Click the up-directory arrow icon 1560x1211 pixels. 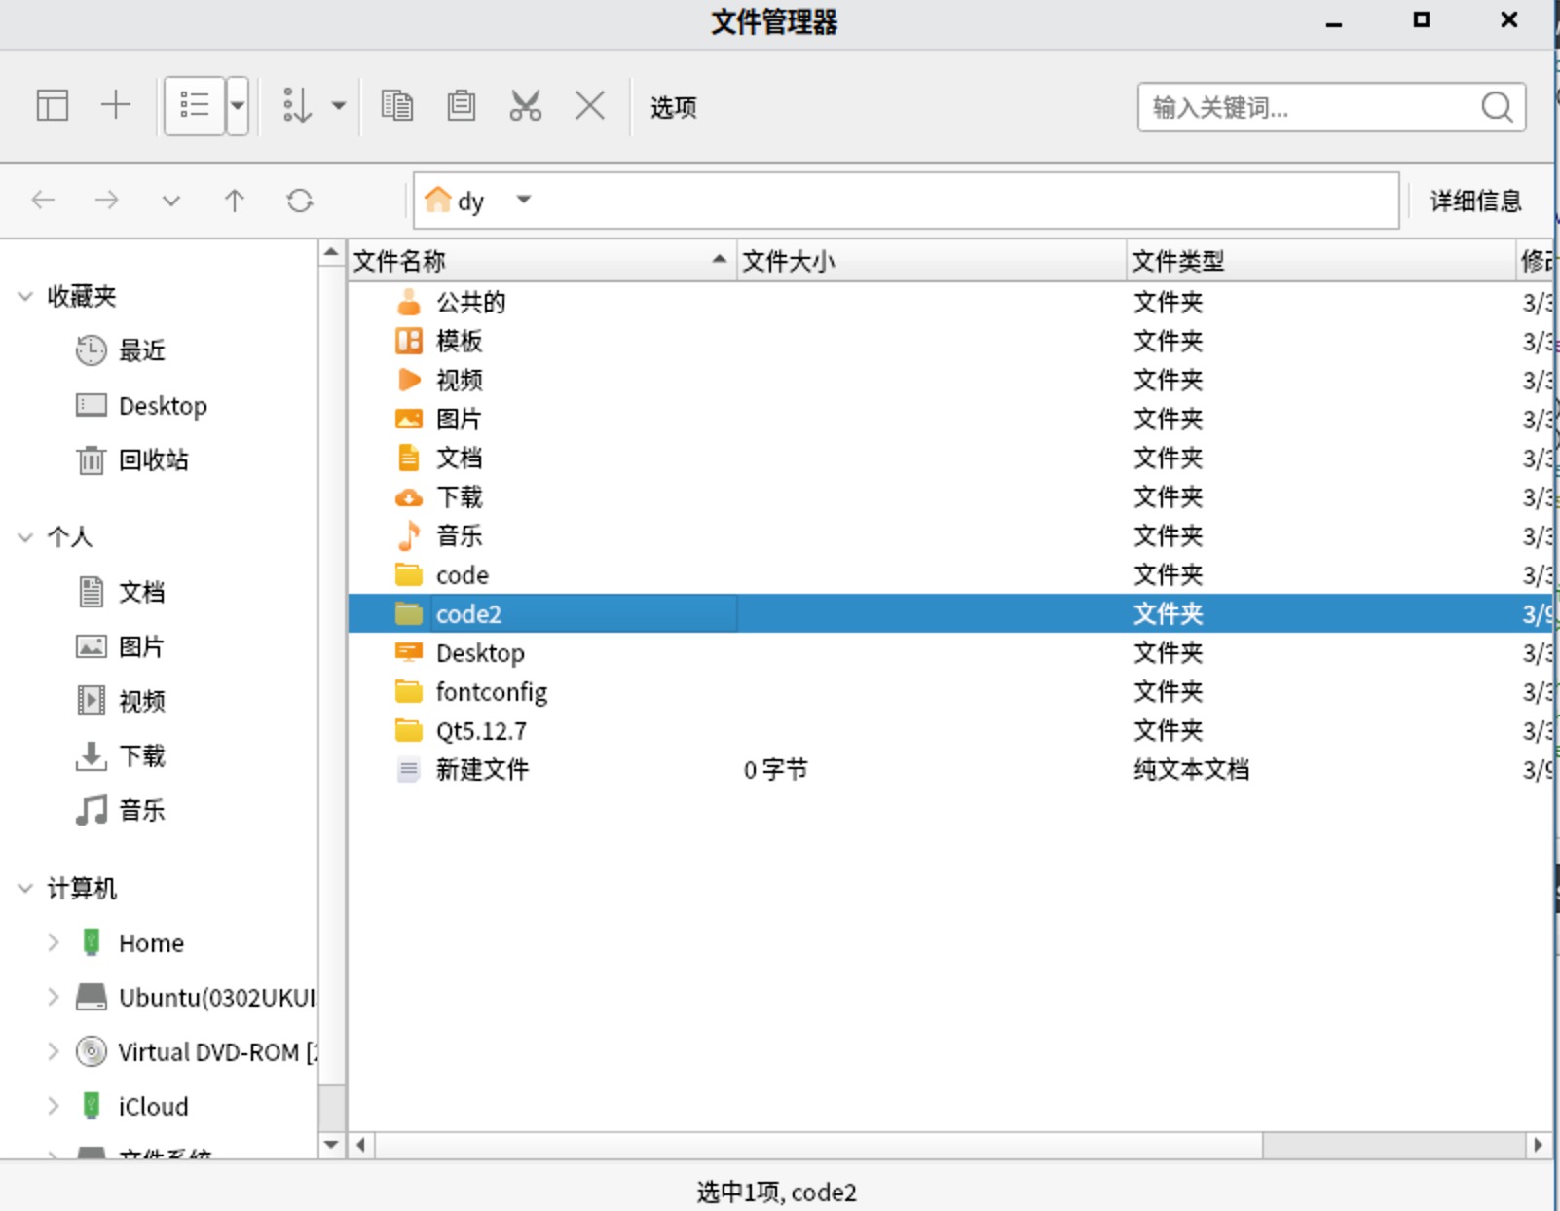coord(235,201)
